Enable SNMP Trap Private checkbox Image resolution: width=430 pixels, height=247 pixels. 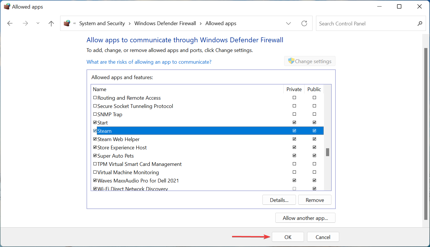[294, 114]
